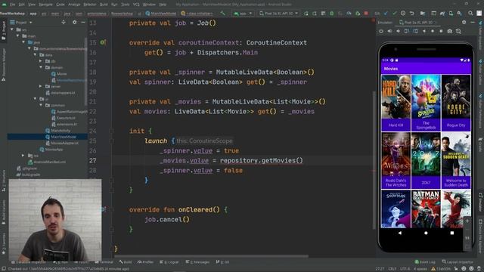Tap the Android back navigation button on the phone
This screenshot has width=484, height=272.
coord(400,233)
